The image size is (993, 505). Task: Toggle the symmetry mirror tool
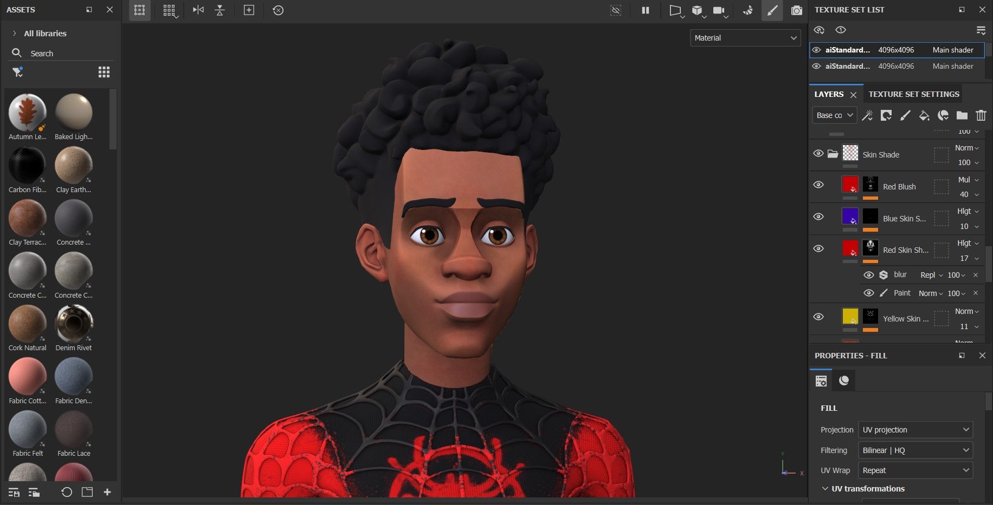198,10
